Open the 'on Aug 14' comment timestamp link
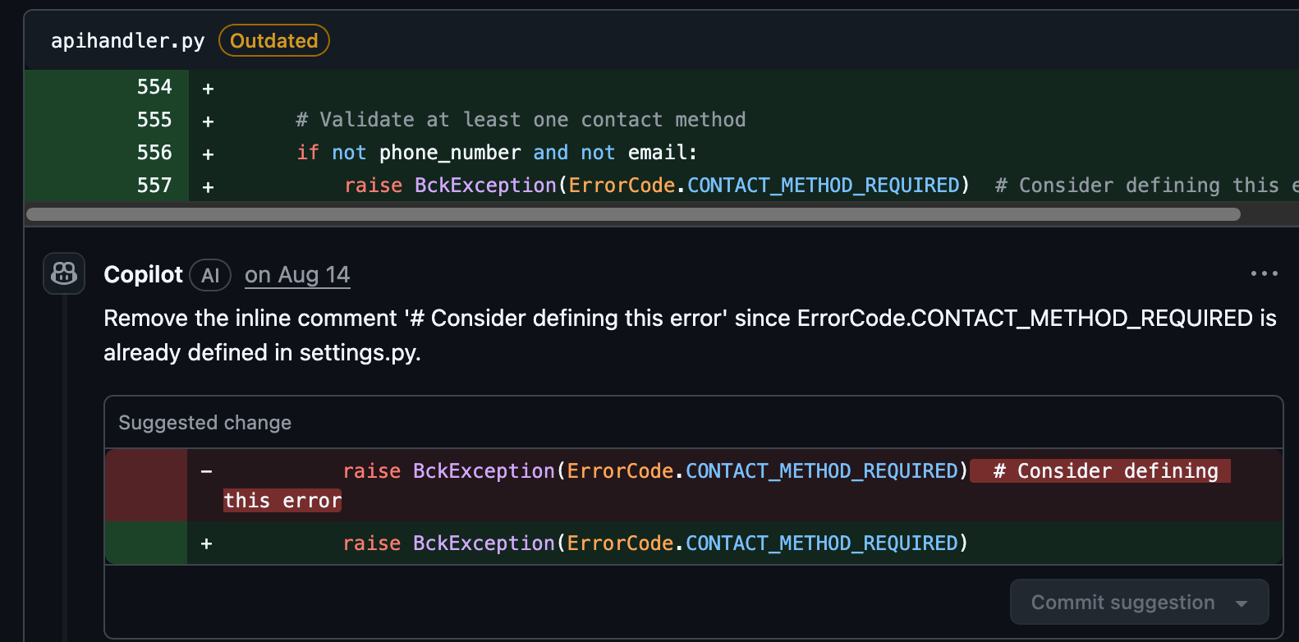The height and width of the screenshot is (642, 1299). point(297,275)
